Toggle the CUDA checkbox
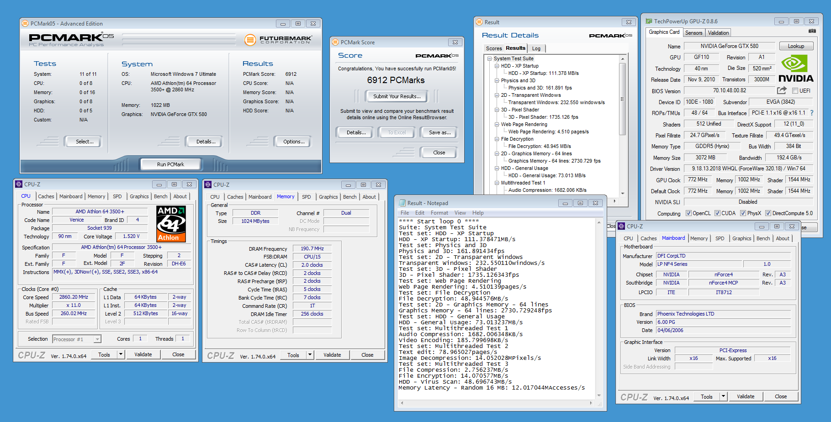The width and height of the screenshot is (831, 422). 717,213
